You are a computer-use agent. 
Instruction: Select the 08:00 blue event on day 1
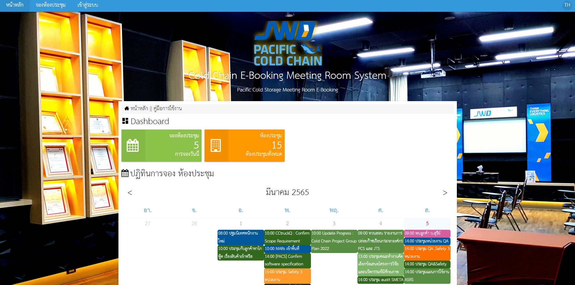pos(241,237)
